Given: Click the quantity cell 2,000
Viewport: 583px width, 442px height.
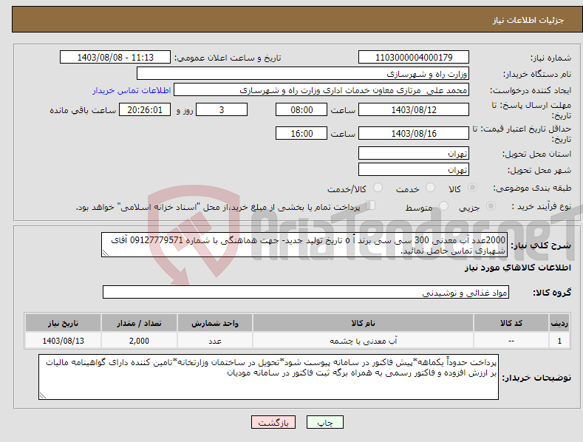Looking at the screenshot, I should tap(139, 341).
